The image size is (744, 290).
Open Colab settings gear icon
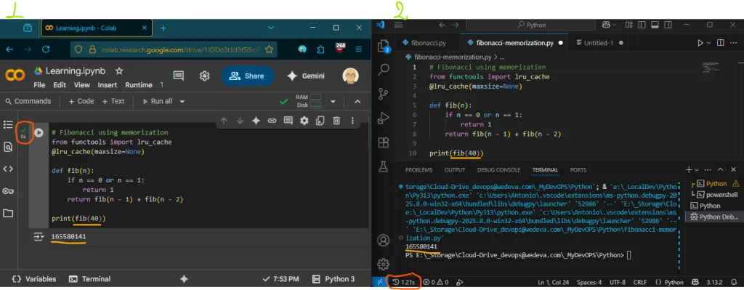204,76
